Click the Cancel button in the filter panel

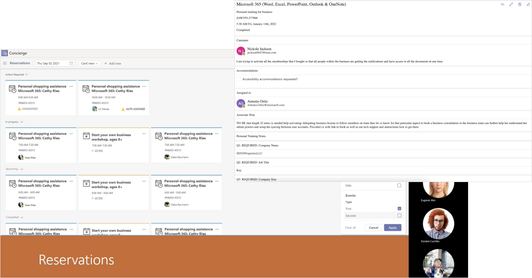point(374,227)
